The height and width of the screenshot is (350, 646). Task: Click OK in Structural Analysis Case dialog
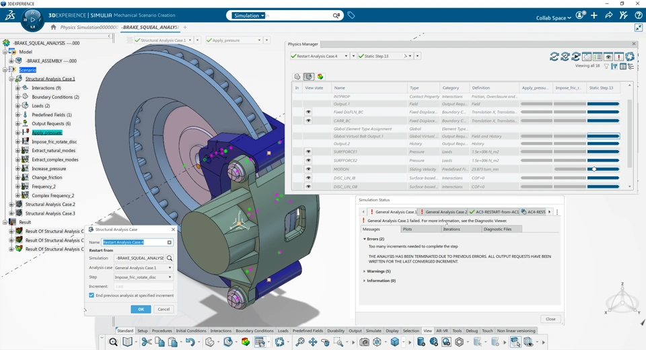click(141, 309)
